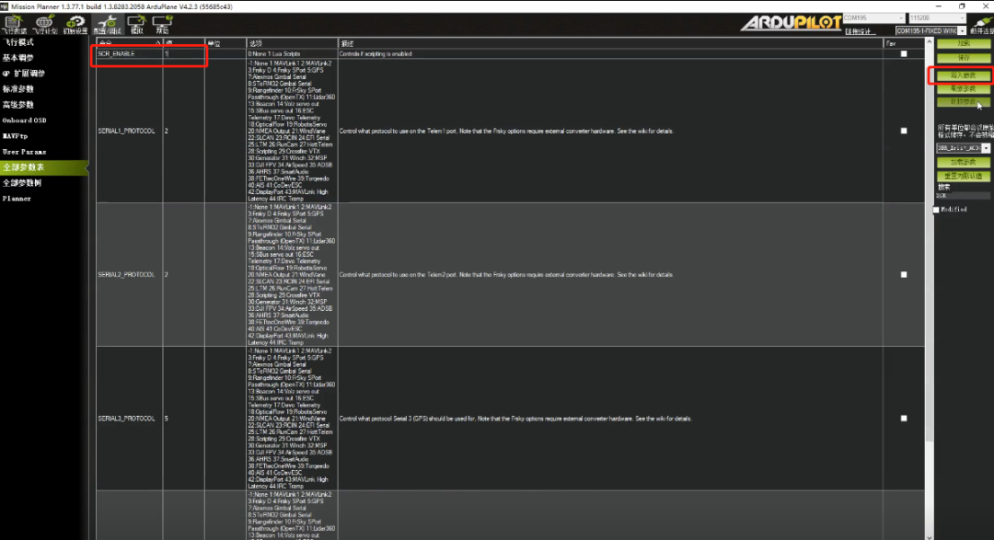Click the SCR_ENABLE value cell
The width and height of the screenshot is (994, 540).
click(x=182, y=54)
